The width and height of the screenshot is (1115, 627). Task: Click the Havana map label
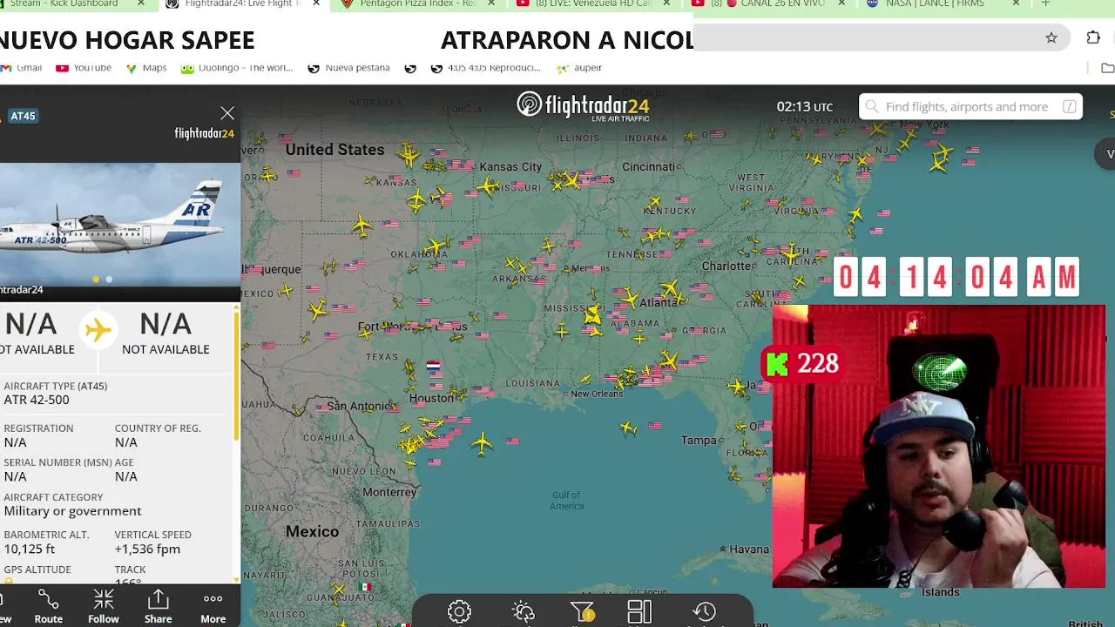[x=749, y=549]
